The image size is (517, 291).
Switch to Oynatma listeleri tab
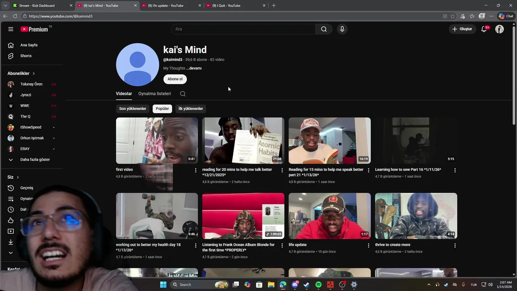pyautogui.click(x=155, y=94)
